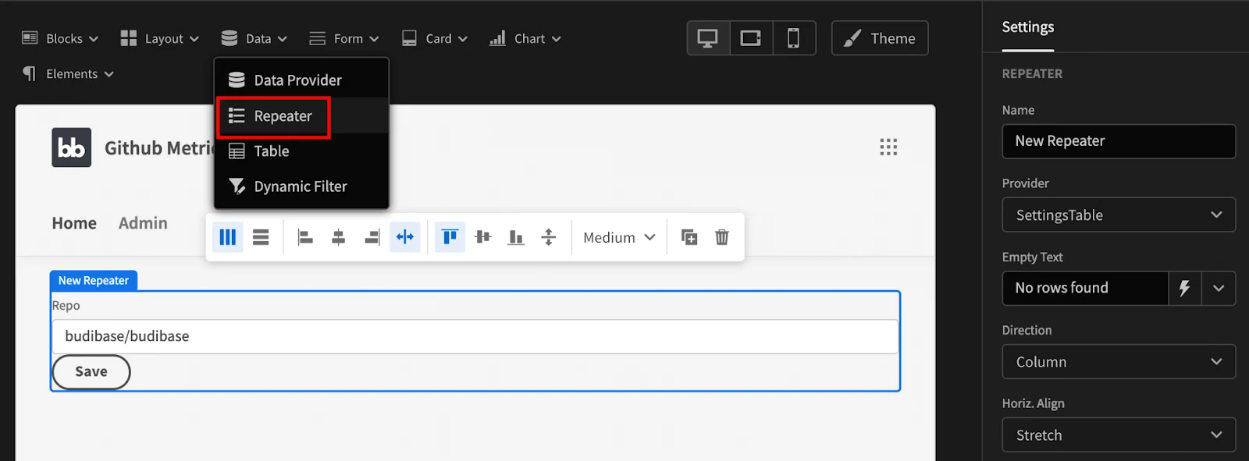Delete the selected repeater with trash icon

point(722,237)
